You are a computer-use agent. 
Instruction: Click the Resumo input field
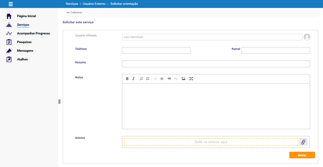pos(216,64)
